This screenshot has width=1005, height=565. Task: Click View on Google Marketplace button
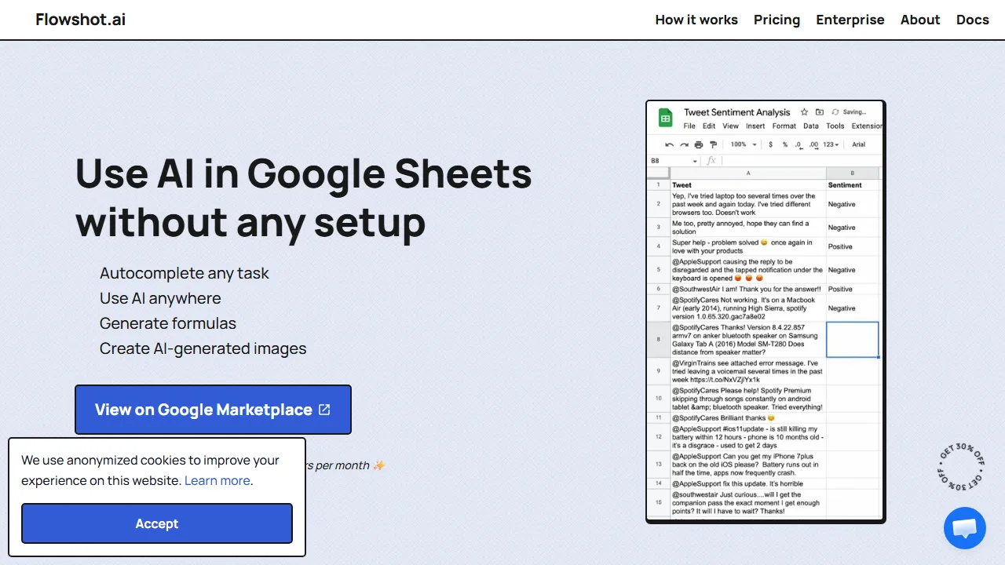pyautogui.click(x=213, y=410)
